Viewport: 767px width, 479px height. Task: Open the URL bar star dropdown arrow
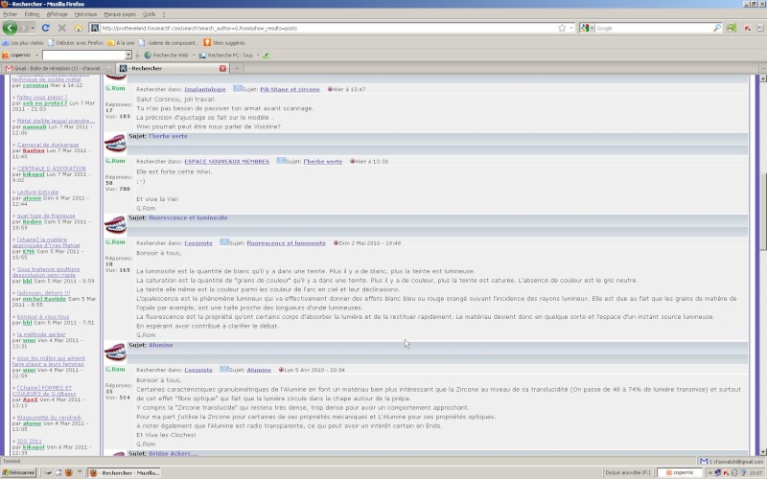(x=570, y=28)
